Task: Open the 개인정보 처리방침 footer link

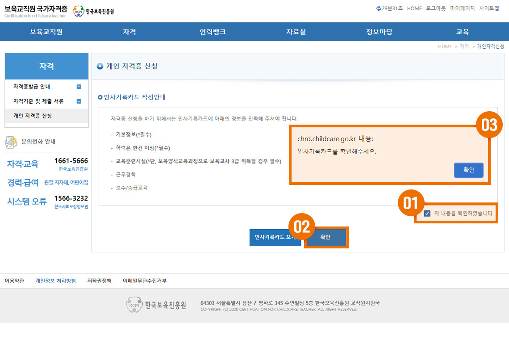Action: click(x=55, y=281)
